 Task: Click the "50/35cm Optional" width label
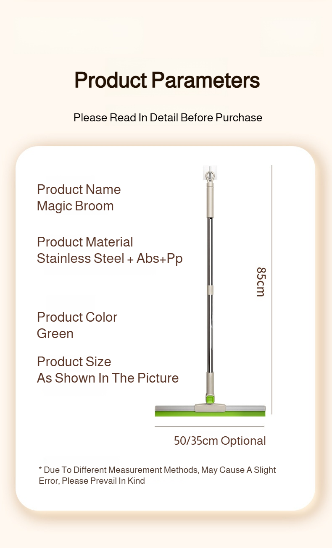tap(220, 441)
